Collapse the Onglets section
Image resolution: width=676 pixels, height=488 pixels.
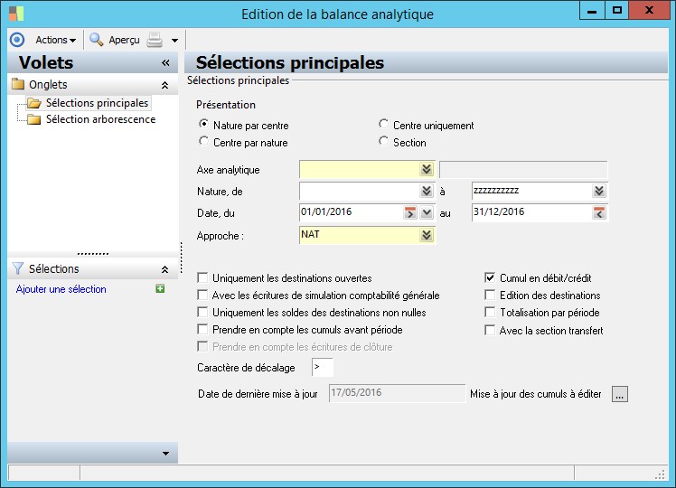164,85
